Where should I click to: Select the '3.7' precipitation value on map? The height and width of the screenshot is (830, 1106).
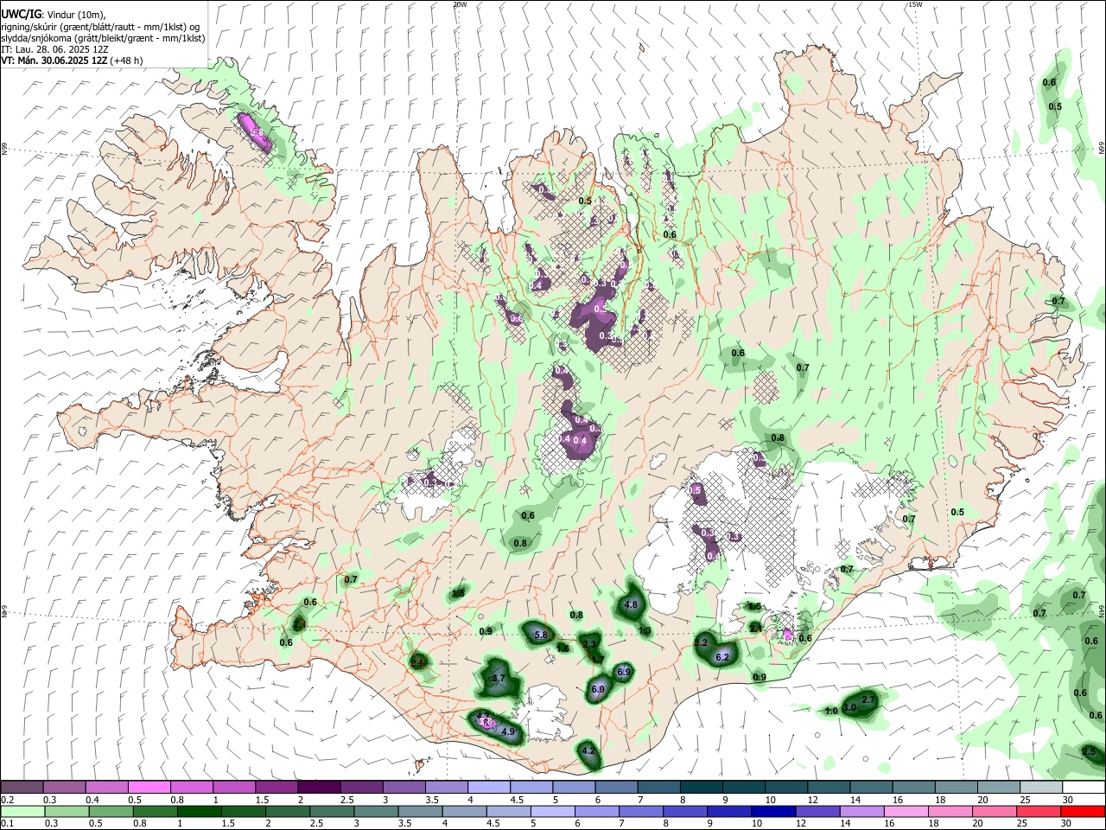pyautogui.click(x=499, y=678)
